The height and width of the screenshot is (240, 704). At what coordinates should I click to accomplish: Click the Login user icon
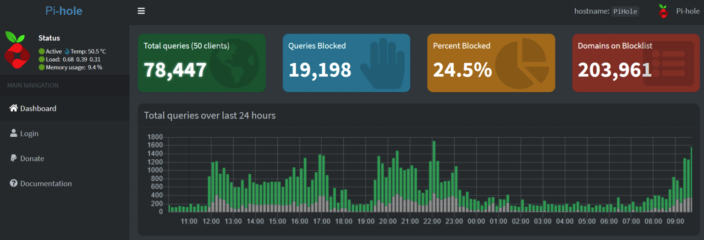[14, 133]
